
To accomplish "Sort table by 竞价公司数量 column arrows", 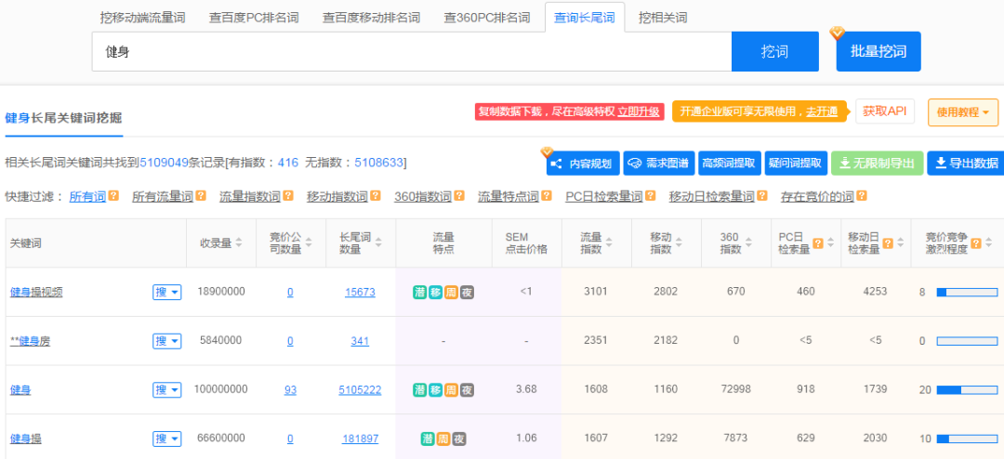I will [x=309, y=243].
